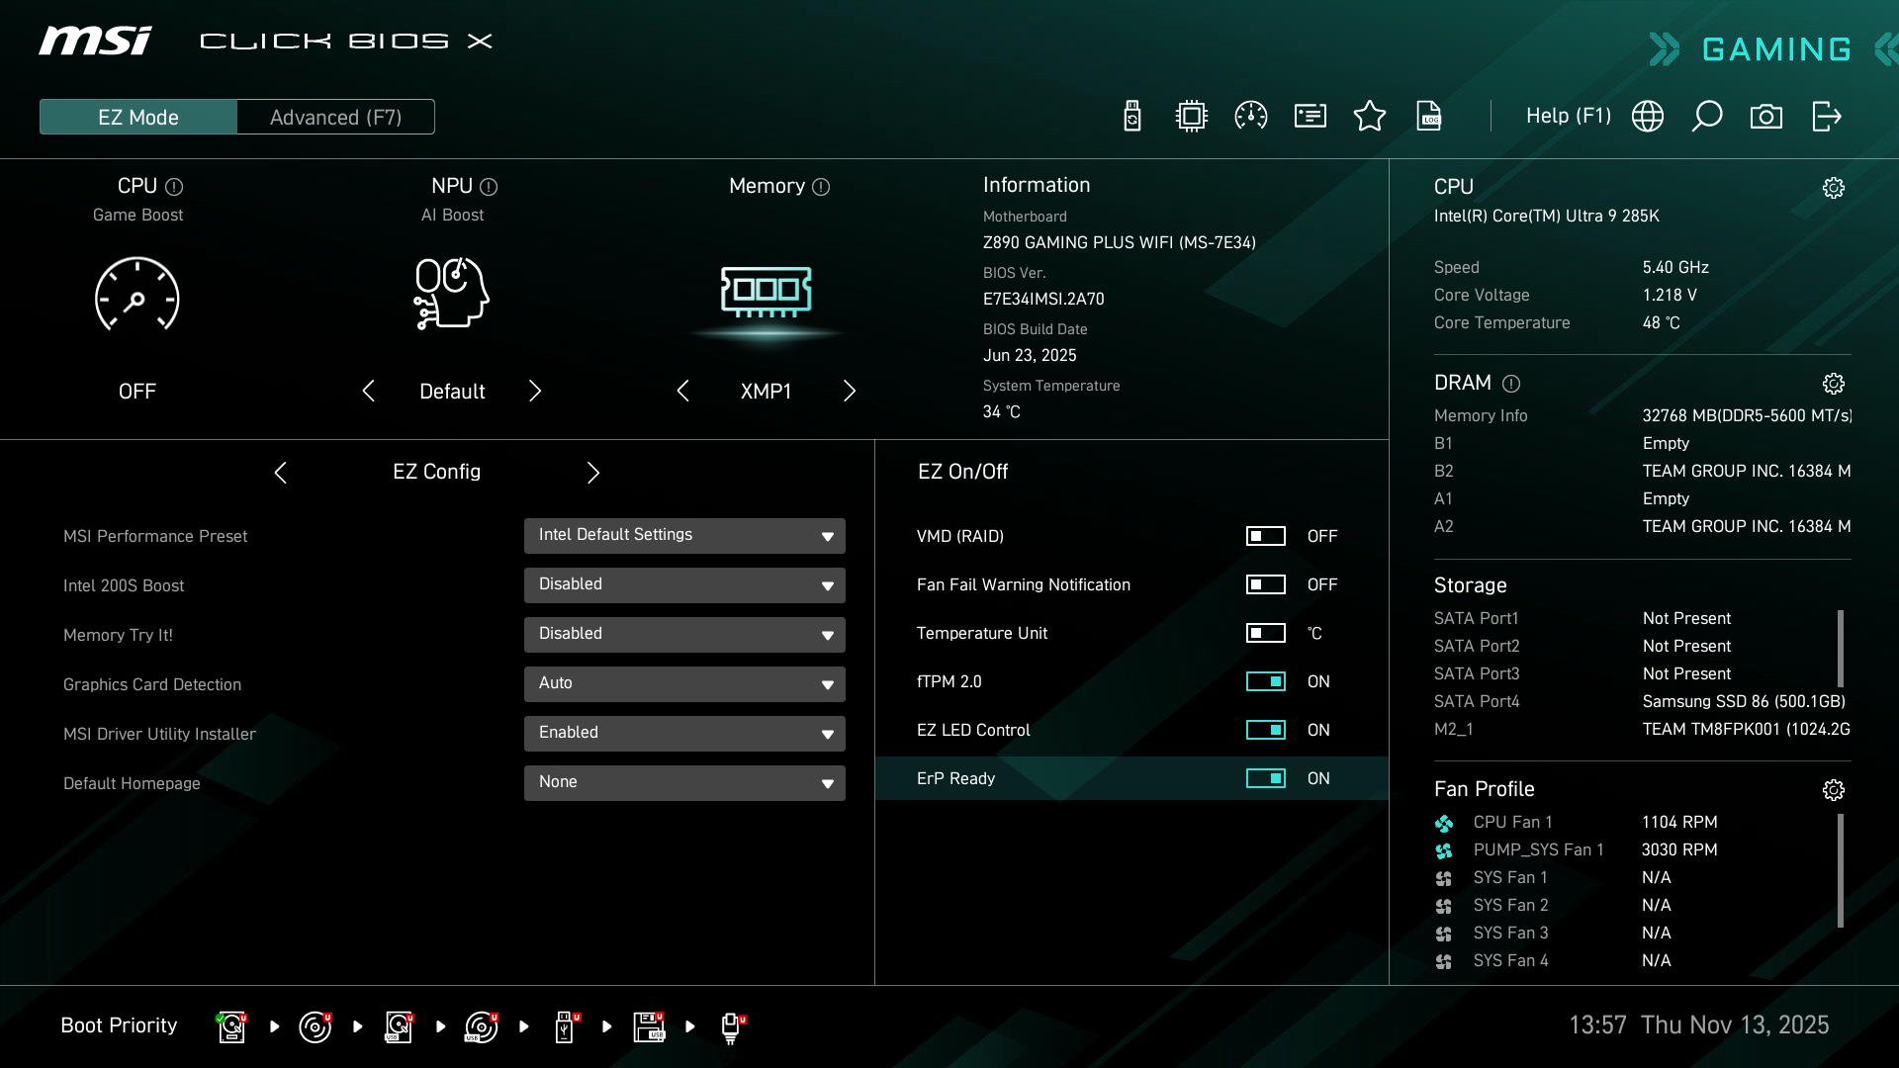The height and width of the screenshot is (1068, 1899).
Task: Disable the ErP Ready toggle
Action: coord(1265,778)
